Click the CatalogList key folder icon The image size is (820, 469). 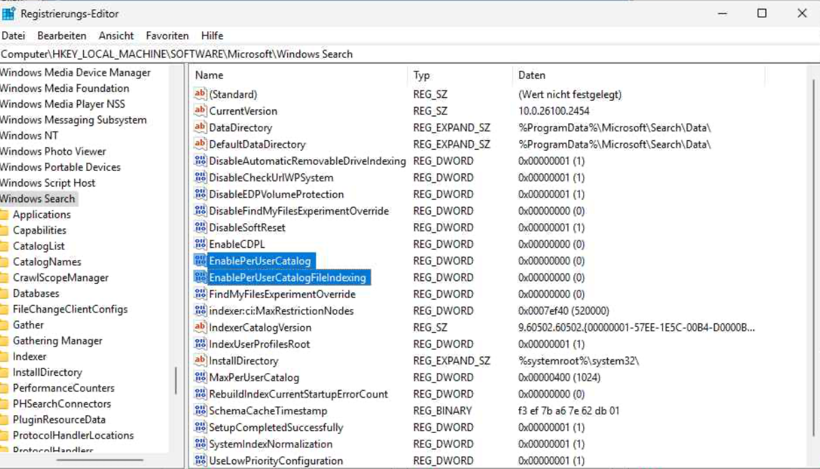point(4,246)
